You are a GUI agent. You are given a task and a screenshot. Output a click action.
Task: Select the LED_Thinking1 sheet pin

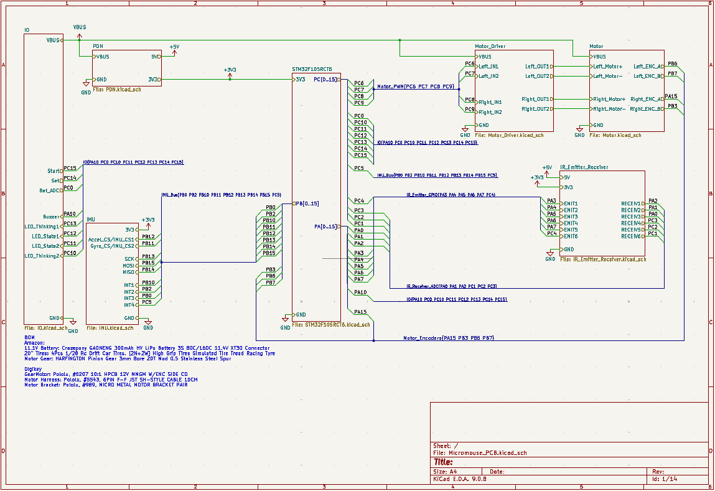point(44,227)
